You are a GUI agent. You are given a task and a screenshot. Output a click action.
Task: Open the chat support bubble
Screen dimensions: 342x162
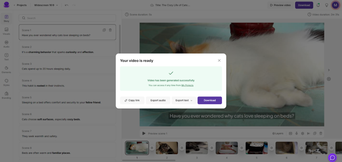pyautogui.click(x=332, y=157)
